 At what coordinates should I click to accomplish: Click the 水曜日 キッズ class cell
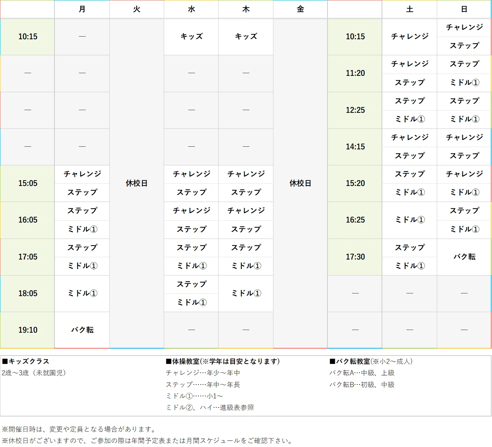coord(191,37)
